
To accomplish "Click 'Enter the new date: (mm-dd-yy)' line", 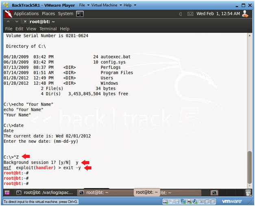I will [x=41, y=142].
